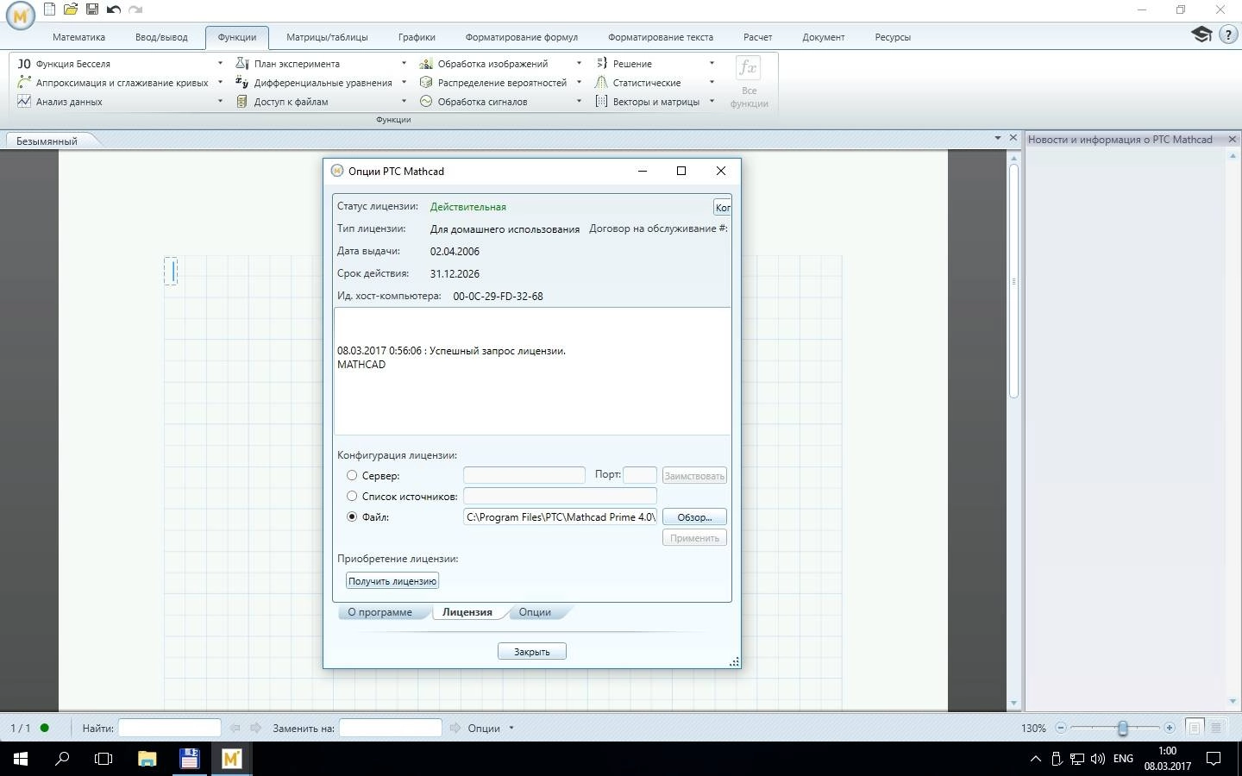Click the Коп copy button near license status
This screenshot has height=776, width=1242.
coord(723,207)
